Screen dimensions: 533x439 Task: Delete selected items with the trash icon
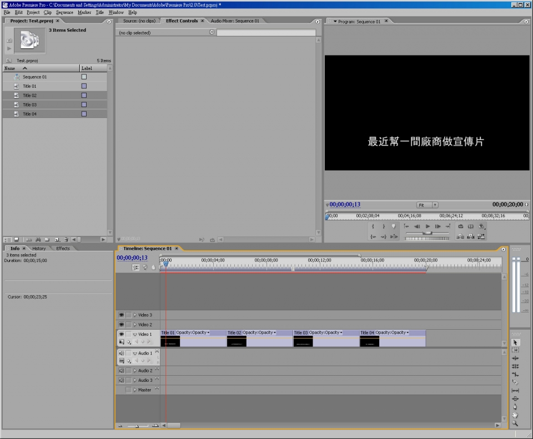(66, 239)
